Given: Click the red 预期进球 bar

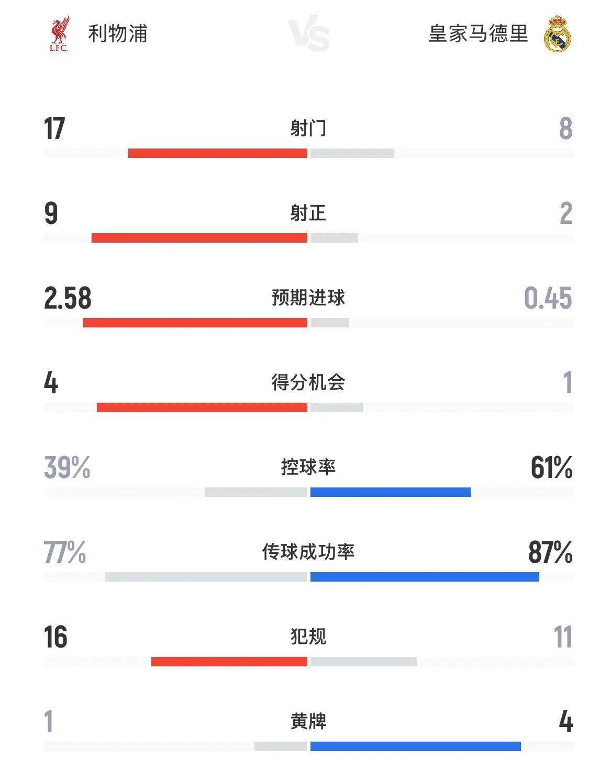Looking at the screenshot, I should 195,323.
